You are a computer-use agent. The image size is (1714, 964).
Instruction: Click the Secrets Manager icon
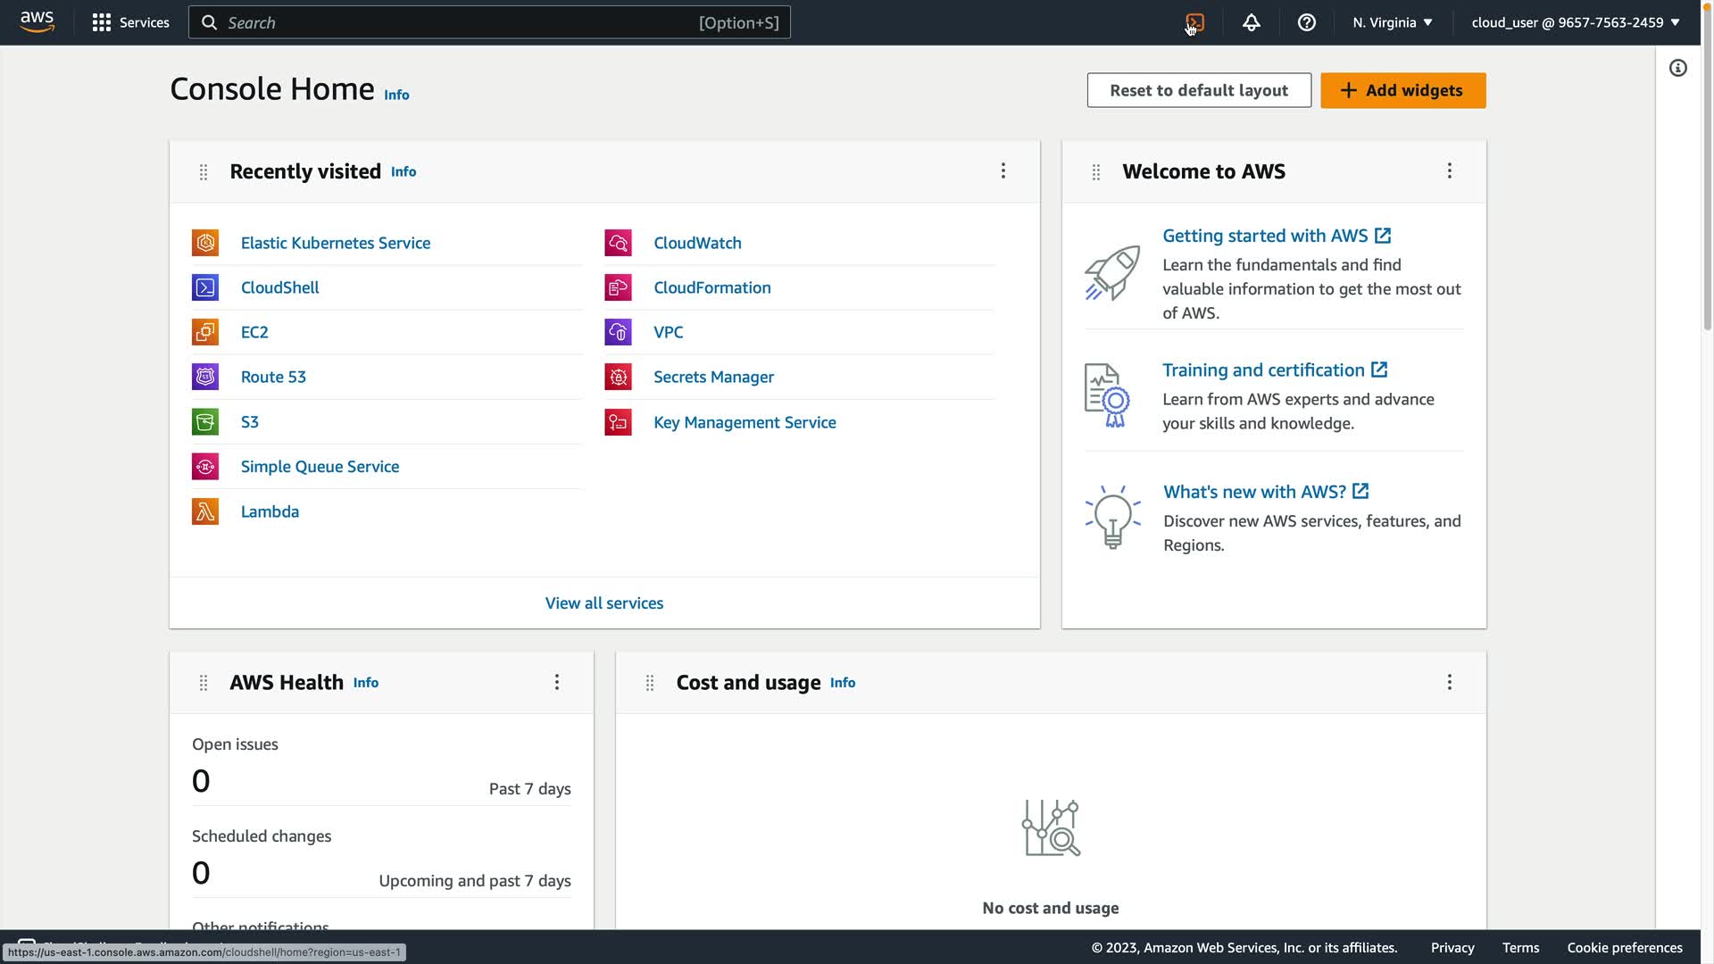[x=618, y=377]
